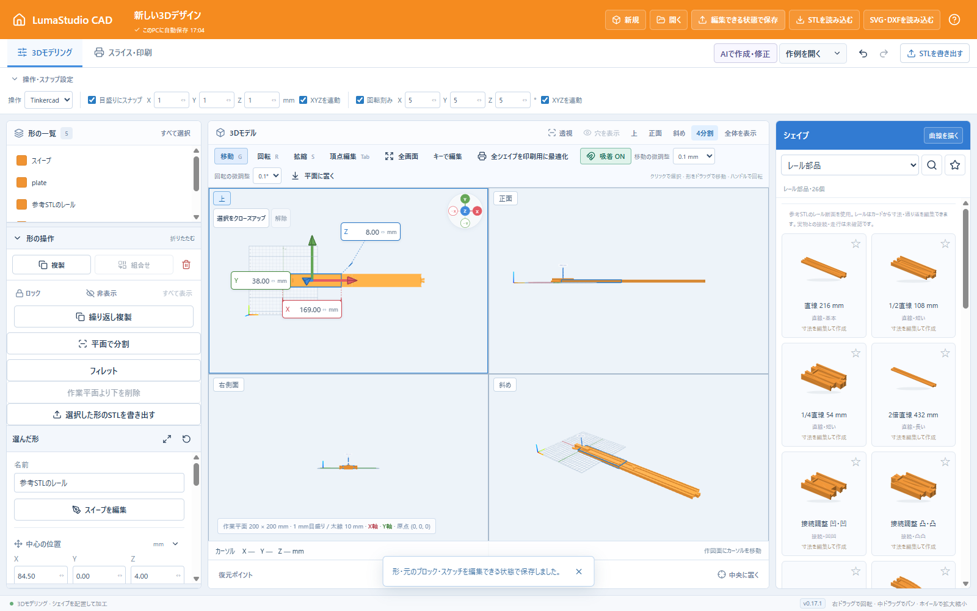Click the expand arrows icon in 選んだ形
The height and width of the screenshot is (611, 977).
click(167, 439)
